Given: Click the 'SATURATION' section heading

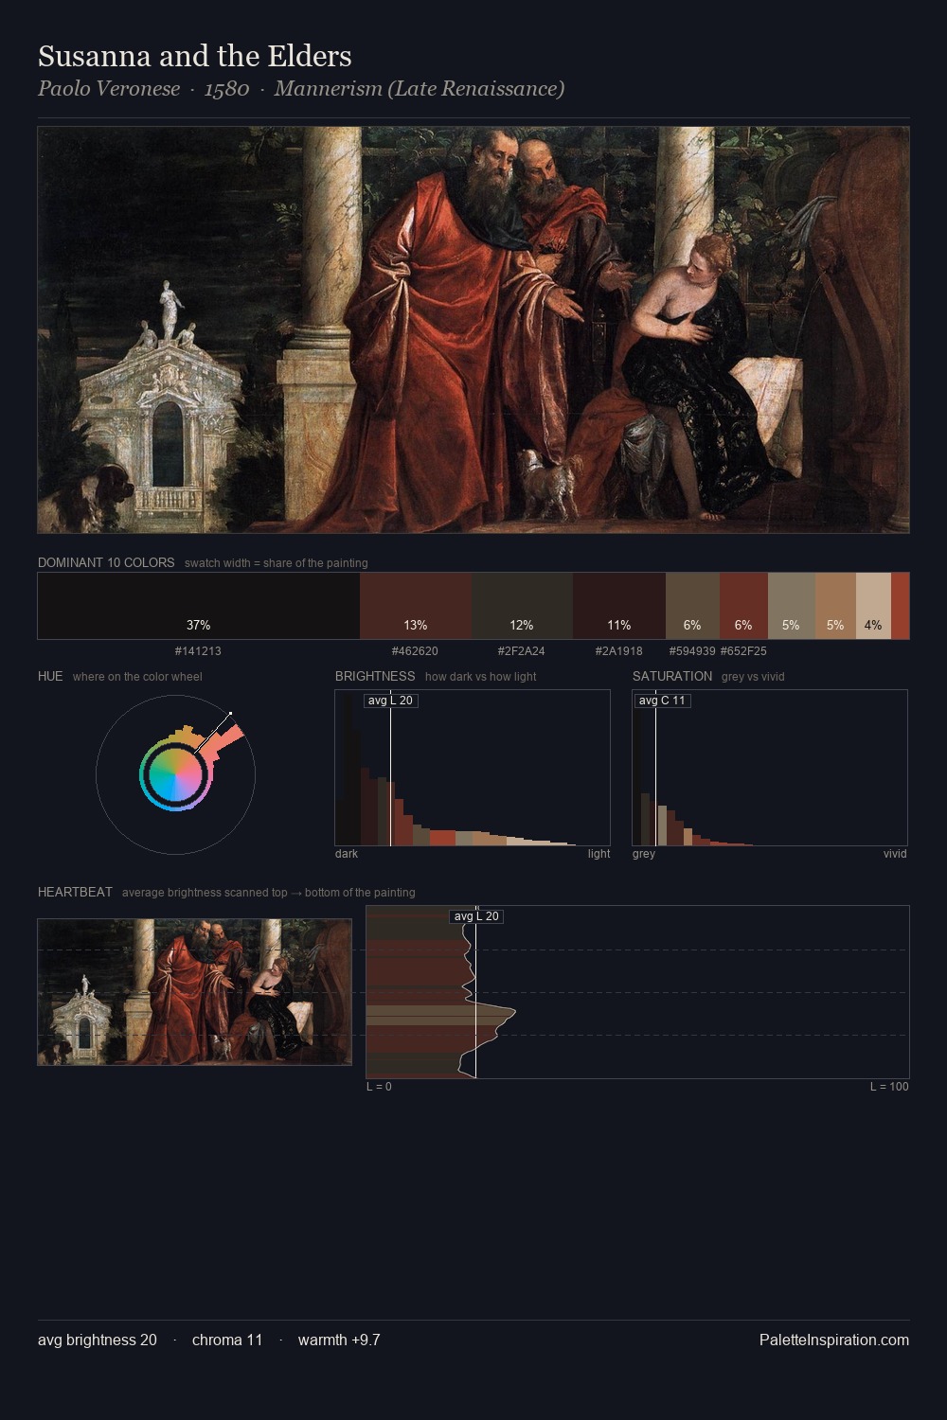Looking at the screenshot, I should 672,676.
